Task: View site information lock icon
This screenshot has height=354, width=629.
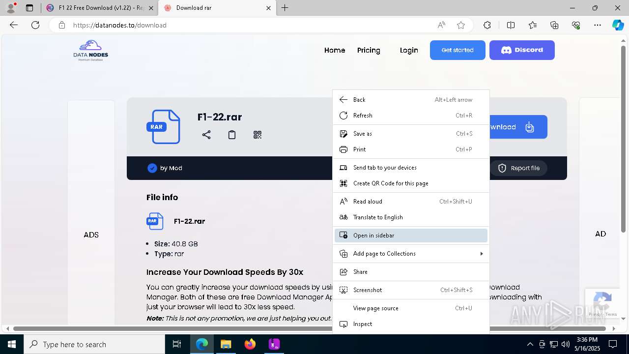Action: (x=62, y=25)
